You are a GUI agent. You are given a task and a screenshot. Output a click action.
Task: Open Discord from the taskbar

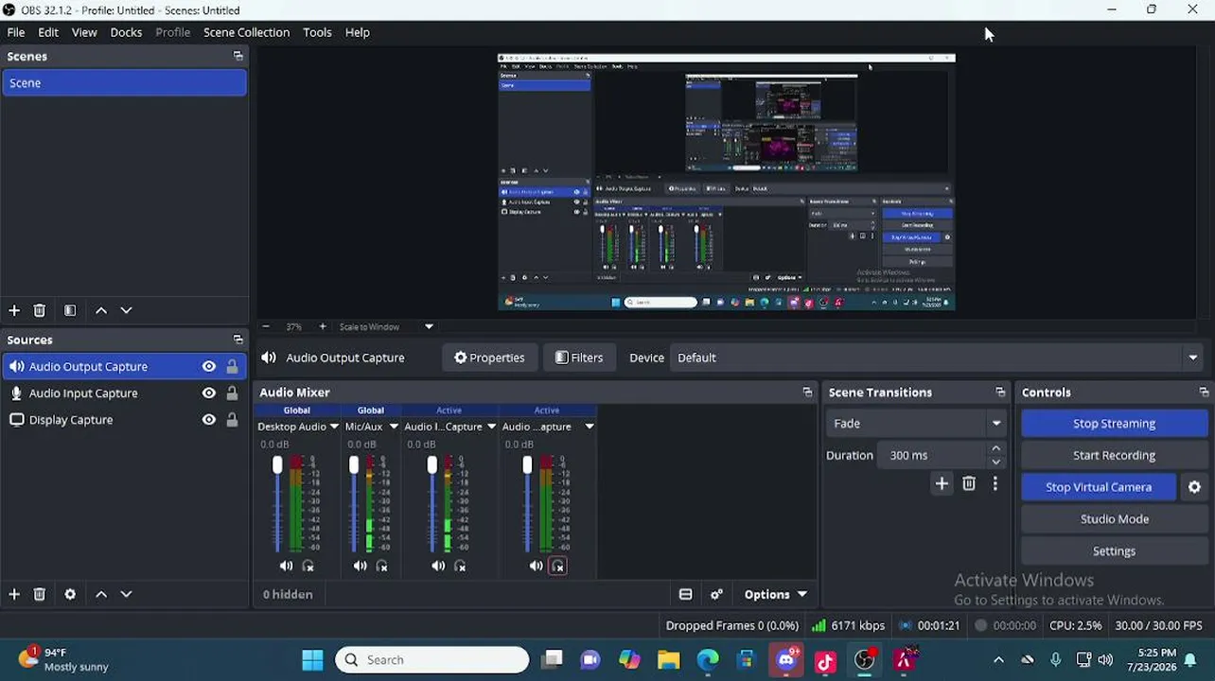[786, 659]
